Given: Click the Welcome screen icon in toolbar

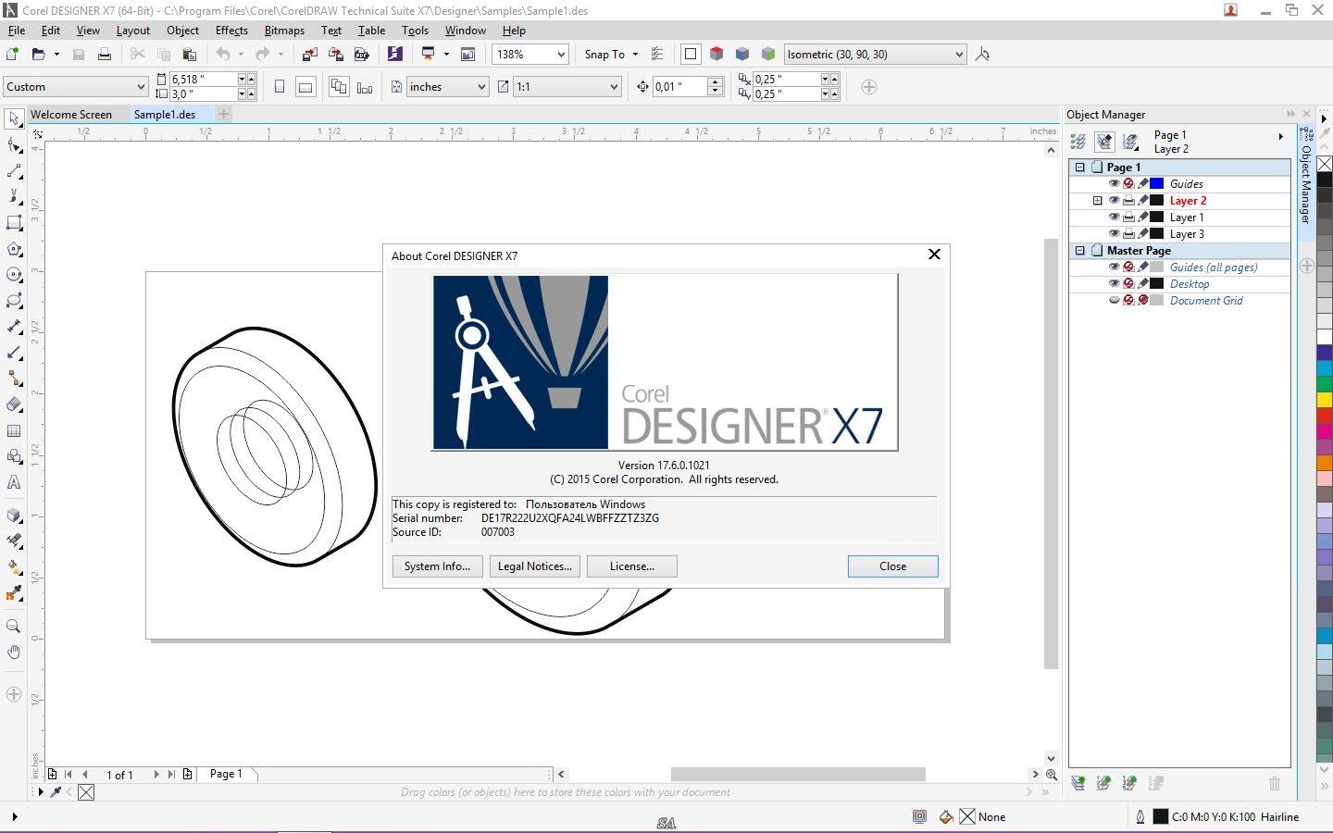Looking at the screenshot, I should point(468,55).
